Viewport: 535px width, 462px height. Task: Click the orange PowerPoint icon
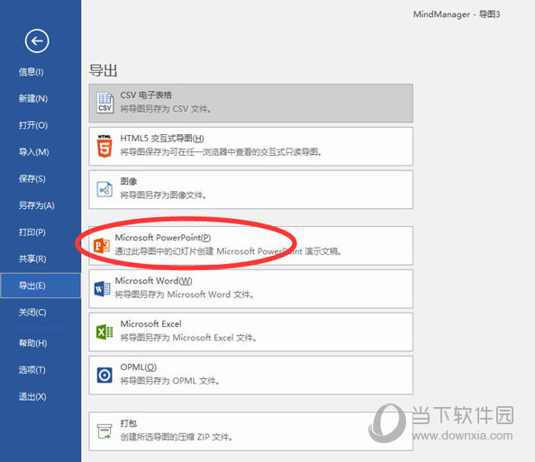pyautogui.click(x=102, y=245)
